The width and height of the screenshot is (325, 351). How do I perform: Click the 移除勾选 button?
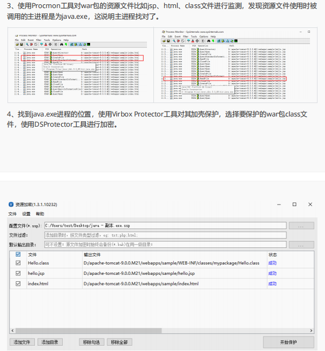(x=92, y=342)
